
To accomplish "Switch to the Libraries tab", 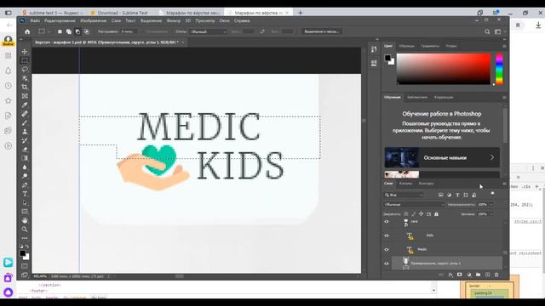I will click(417, 98).
